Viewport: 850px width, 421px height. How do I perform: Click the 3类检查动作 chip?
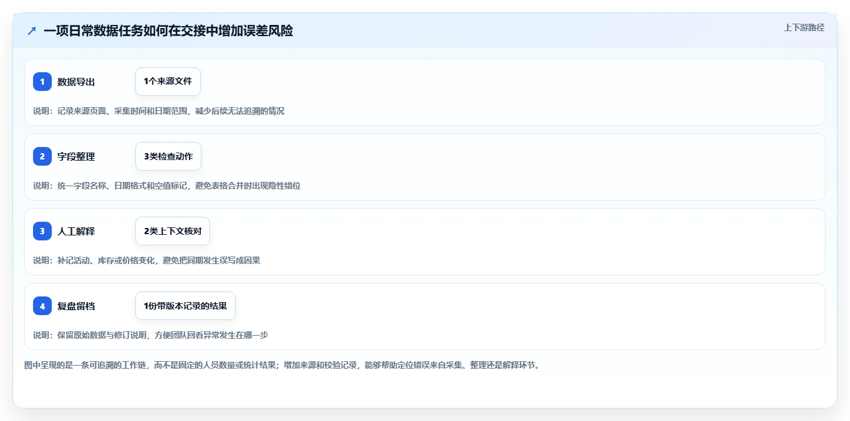point(168,156)
